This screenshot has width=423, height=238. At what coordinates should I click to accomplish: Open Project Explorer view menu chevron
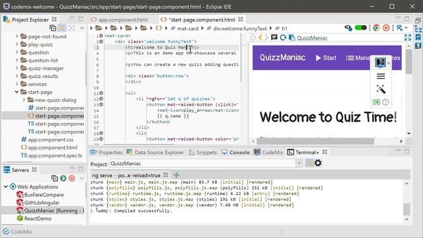[81, 28]
